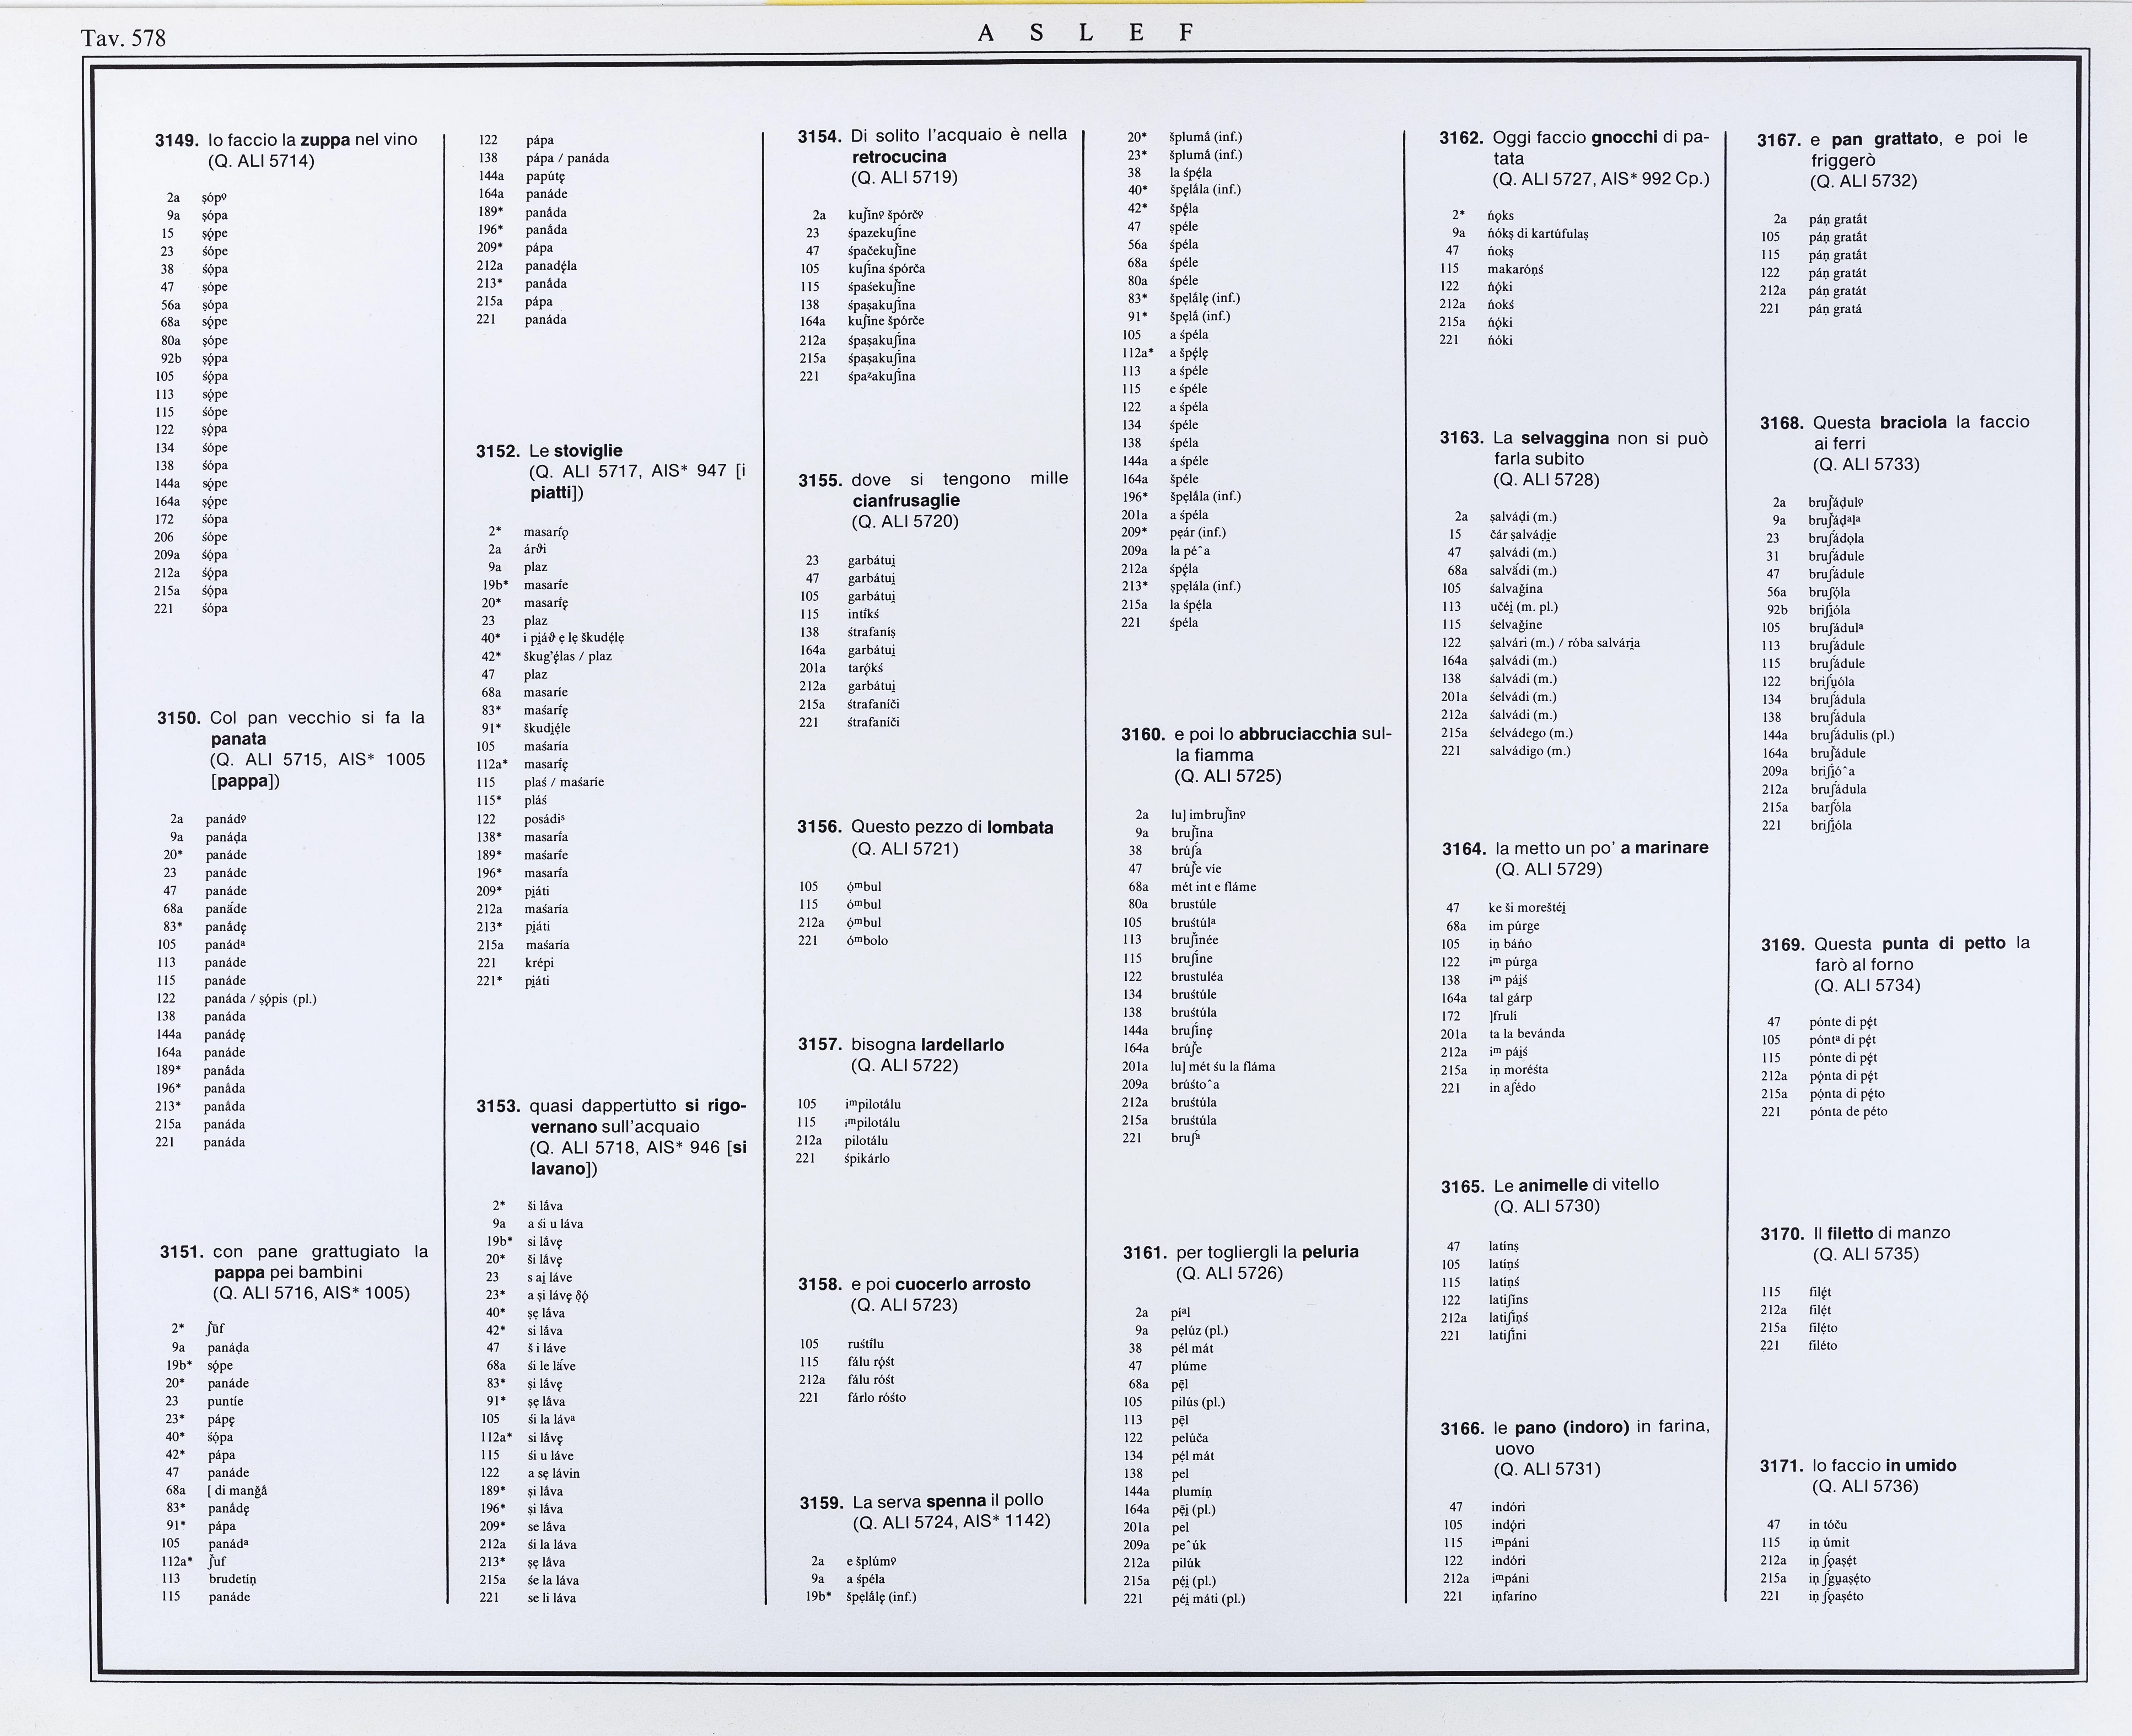
Task: Click the 3154 retrocucina heading
Action: tap(932, 156)
